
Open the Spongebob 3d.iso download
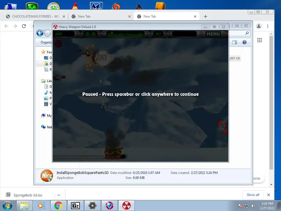pos(28,195)
